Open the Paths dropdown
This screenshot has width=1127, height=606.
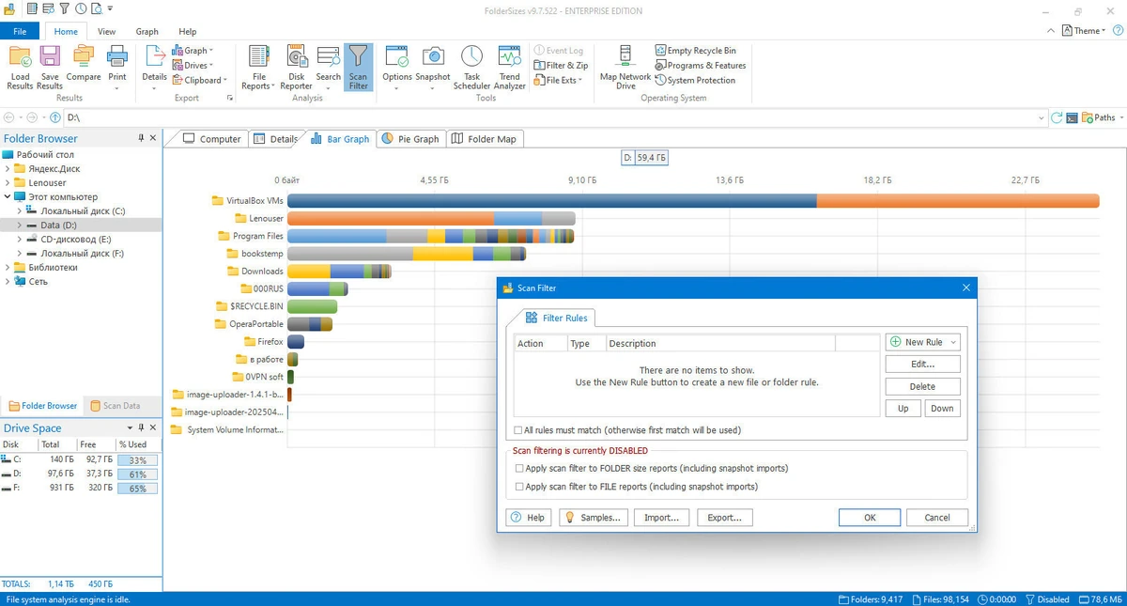click(x=1101, y=117)
